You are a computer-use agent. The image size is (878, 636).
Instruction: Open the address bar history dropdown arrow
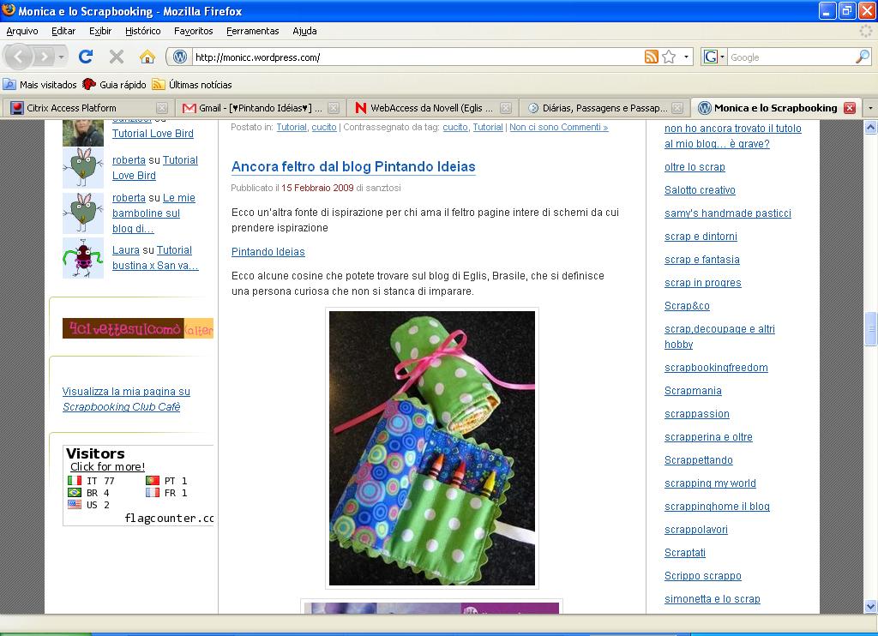[686, 57]
